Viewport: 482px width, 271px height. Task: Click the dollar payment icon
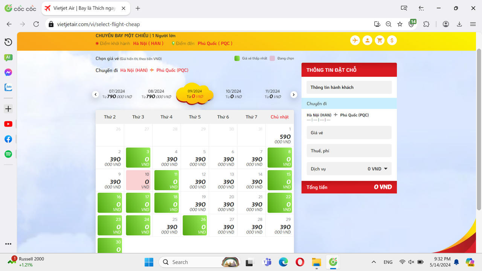point(392,40)
